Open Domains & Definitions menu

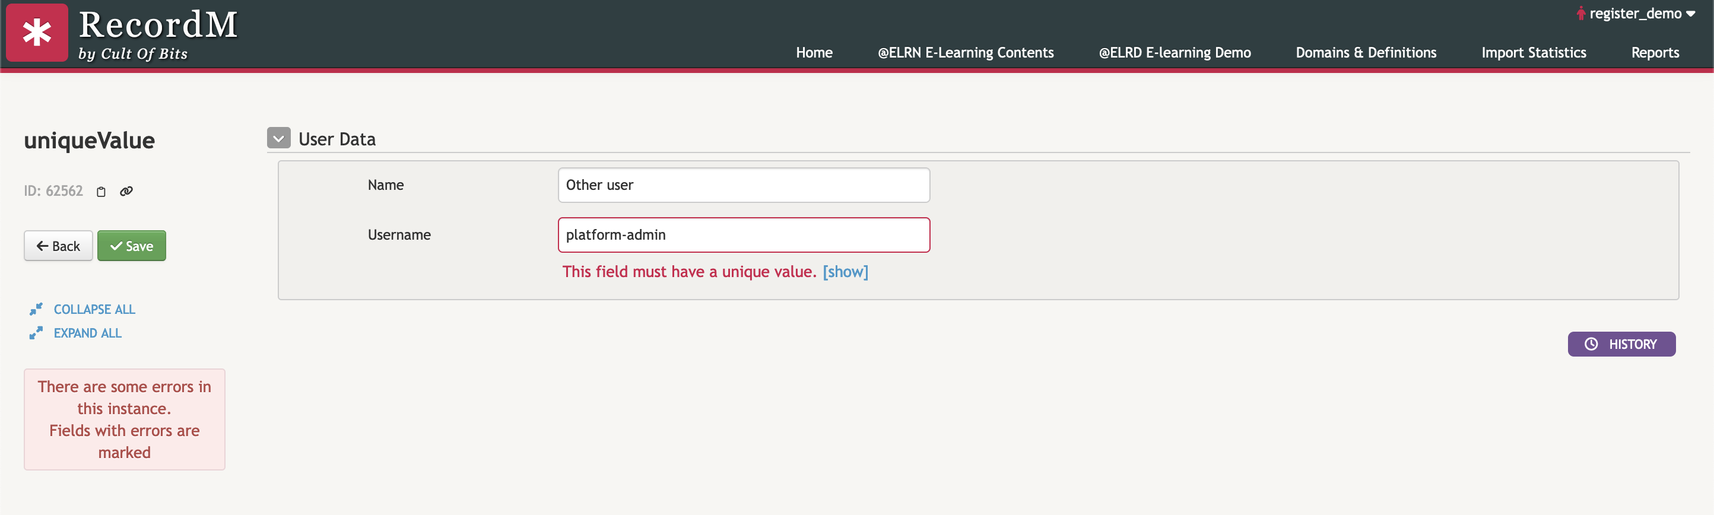click(1366, 53)
